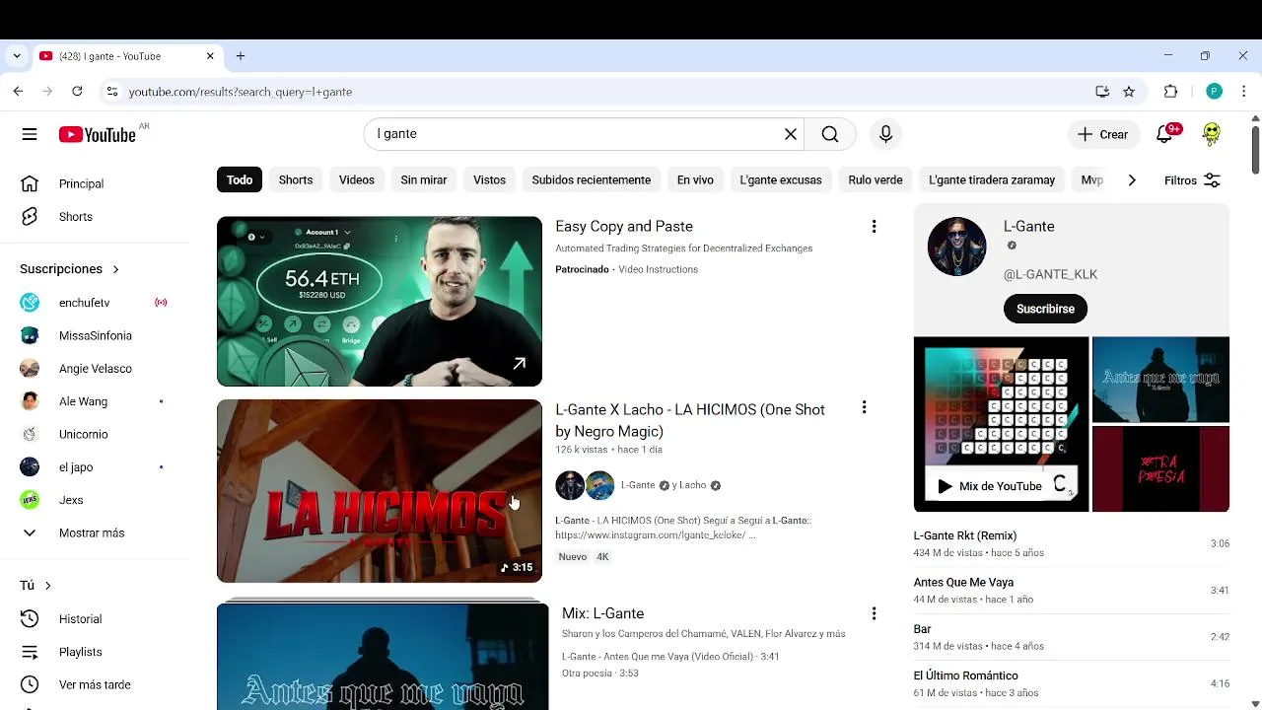The width and height of the screenshot is (1262, 710).
Task: Start voice search with the microphone
Action: tap(885, 134)
